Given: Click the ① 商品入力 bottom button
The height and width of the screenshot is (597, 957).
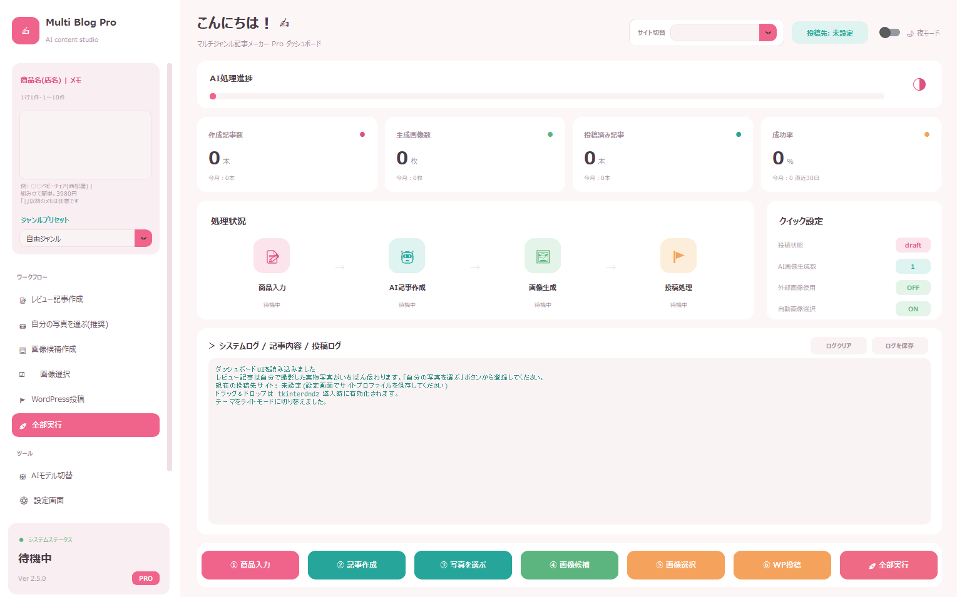Looking at the screenshot, I should click(x=250, y=565).
